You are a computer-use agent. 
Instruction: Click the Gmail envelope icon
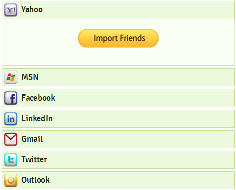11,139
